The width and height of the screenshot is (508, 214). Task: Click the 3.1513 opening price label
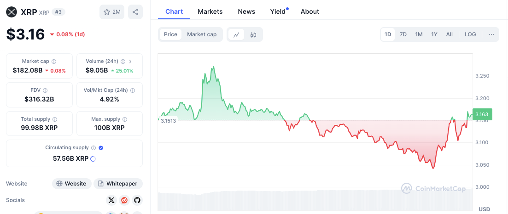pos(168,121)
